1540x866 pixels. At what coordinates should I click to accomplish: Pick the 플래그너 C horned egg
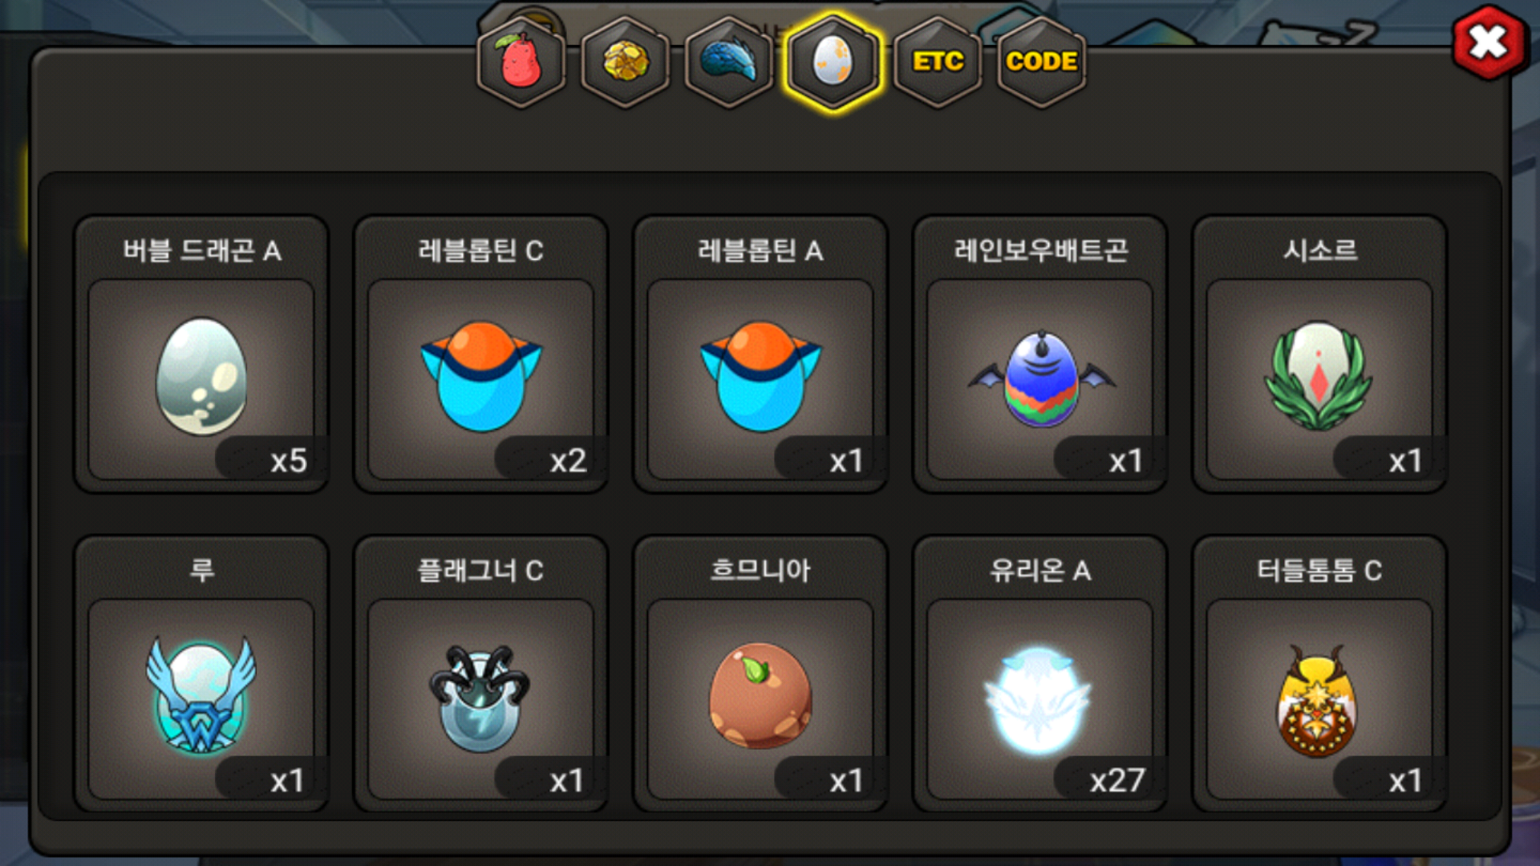tap(480, 674)
